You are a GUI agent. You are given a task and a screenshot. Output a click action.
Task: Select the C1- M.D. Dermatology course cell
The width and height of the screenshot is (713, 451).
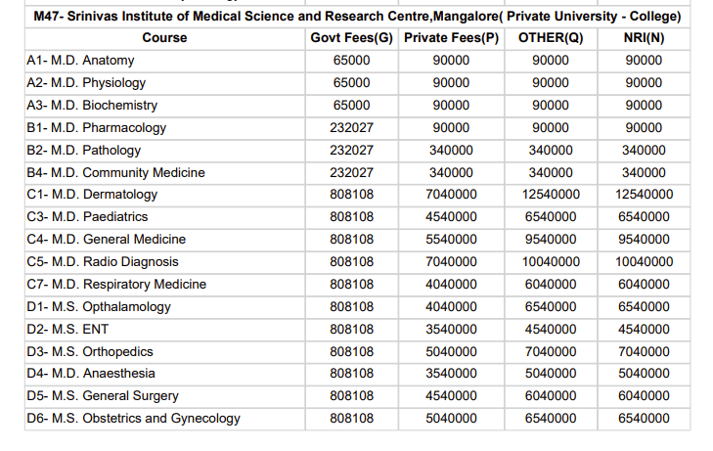tap(92, 195)
